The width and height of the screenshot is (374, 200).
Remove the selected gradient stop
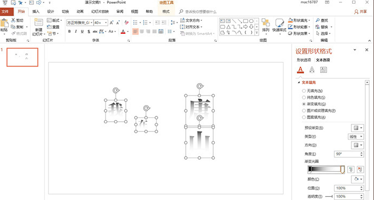[360, 169]
